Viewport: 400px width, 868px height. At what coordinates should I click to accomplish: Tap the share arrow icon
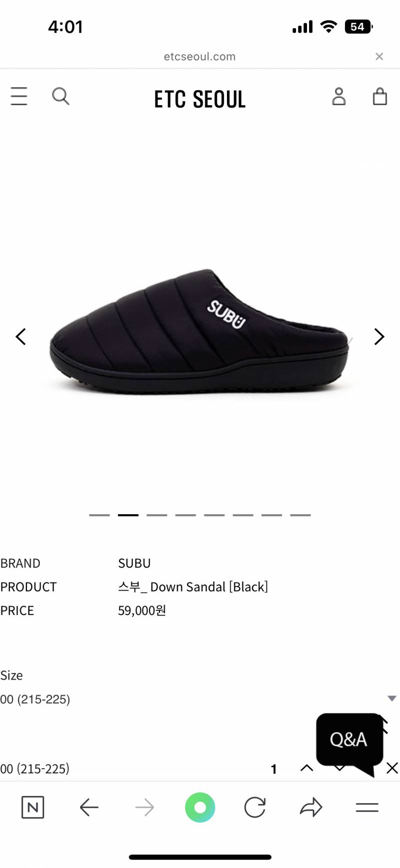[311, 807]
